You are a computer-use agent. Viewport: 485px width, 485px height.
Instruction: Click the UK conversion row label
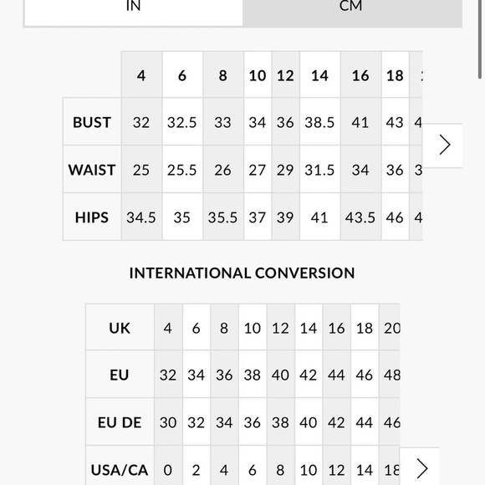pos(120,327)
